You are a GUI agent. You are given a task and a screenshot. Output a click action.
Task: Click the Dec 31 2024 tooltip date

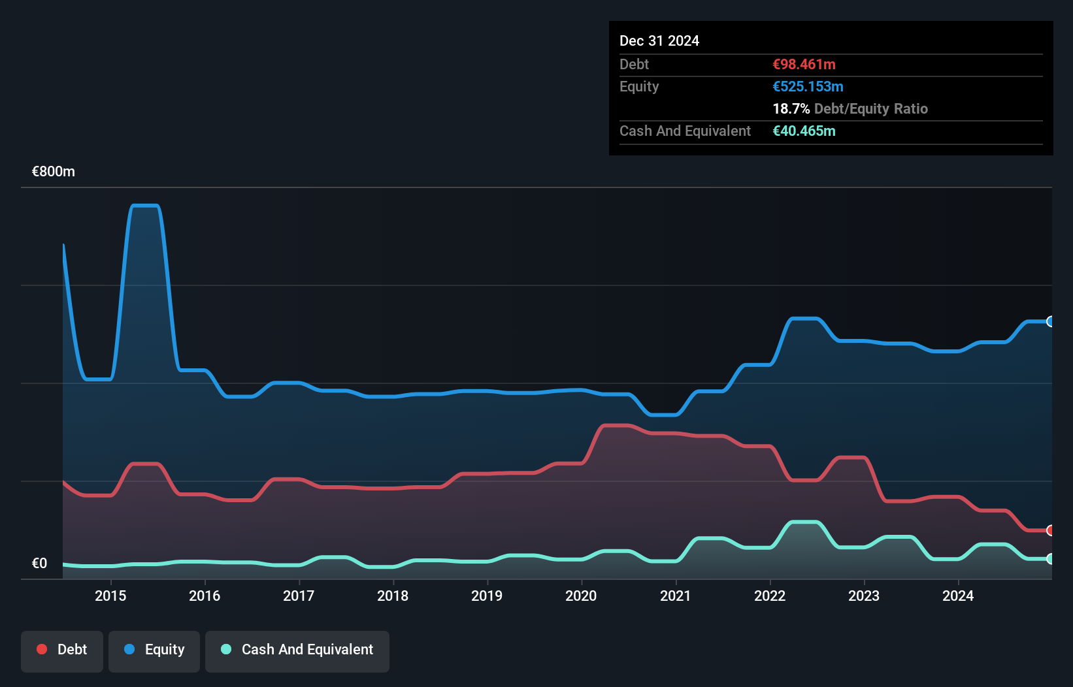tap(659, 40)
